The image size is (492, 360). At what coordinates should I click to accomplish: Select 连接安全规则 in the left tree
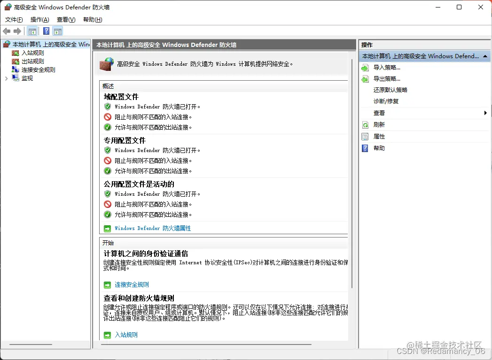click(38, 70)
